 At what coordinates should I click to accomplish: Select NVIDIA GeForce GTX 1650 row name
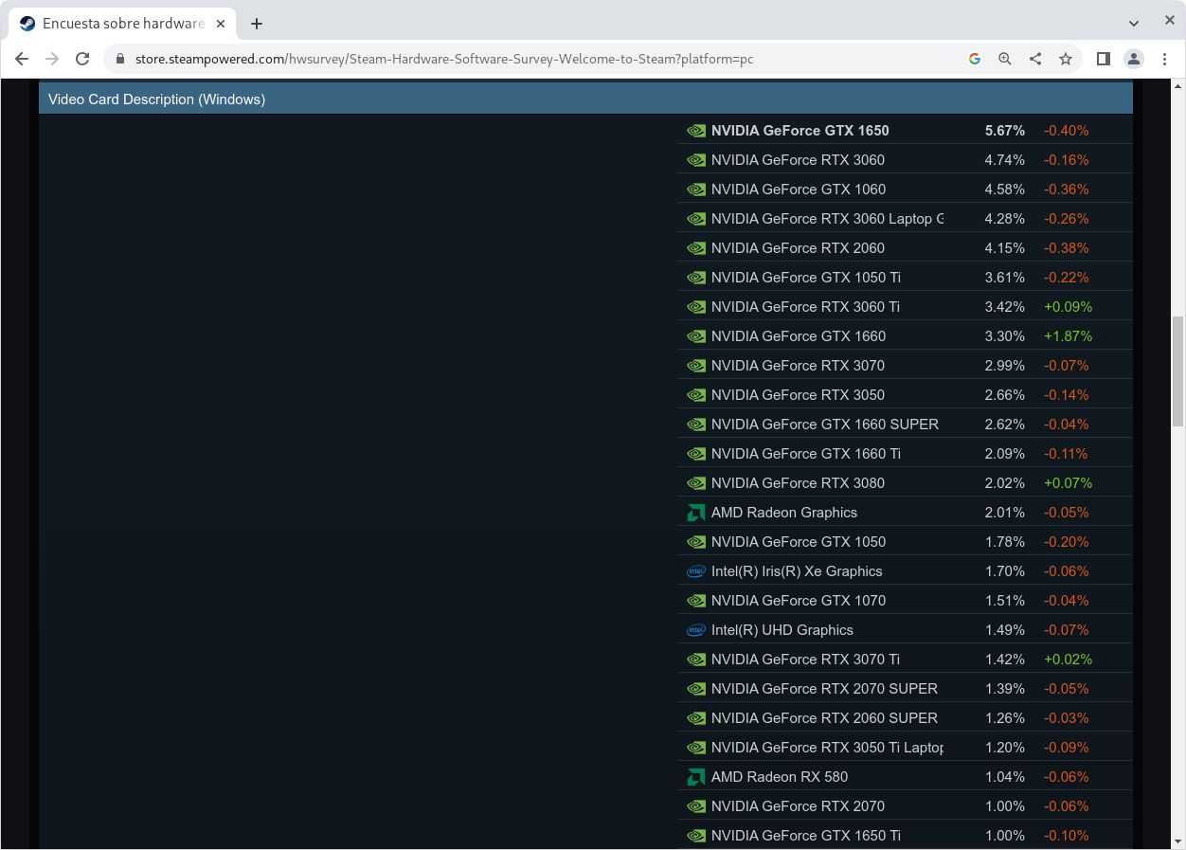tap(800, 131)
